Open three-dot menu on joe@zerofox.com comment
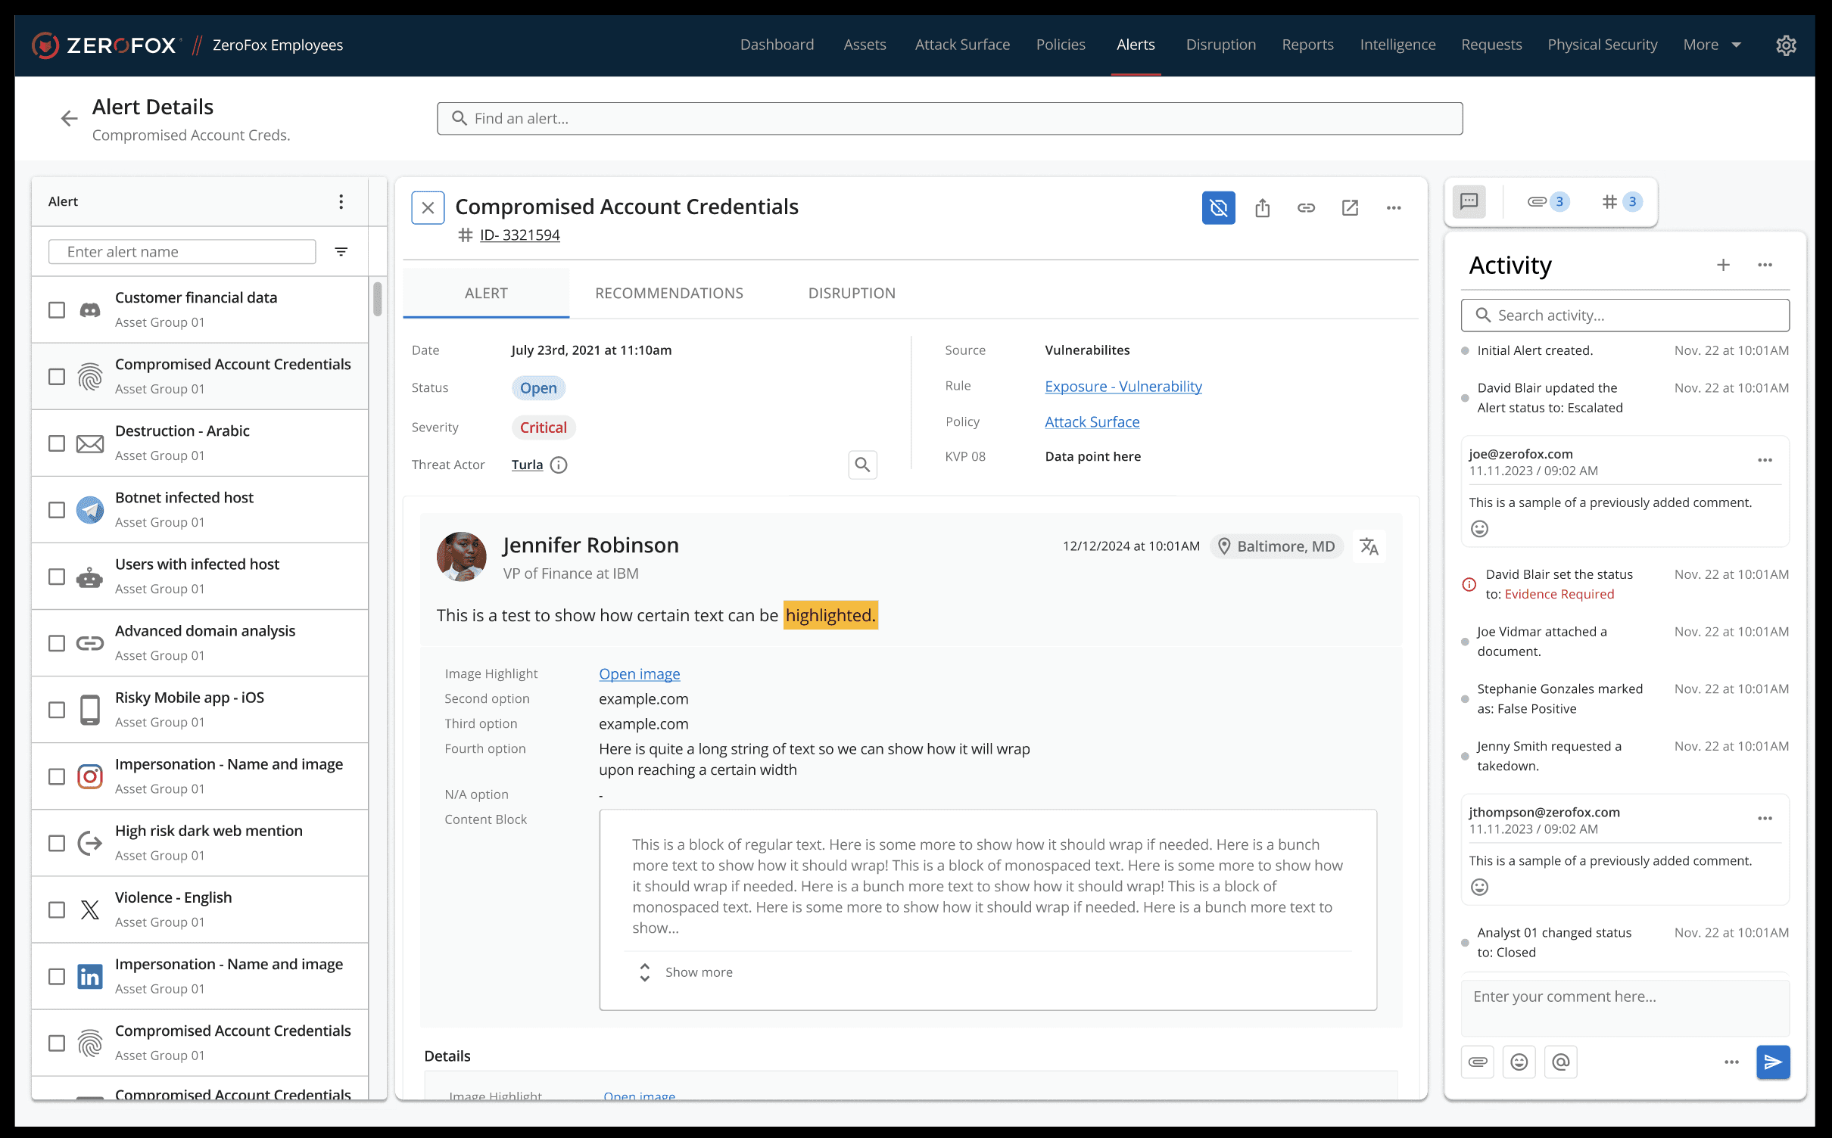The width and height of the screenshot is (1832, 1138). (x=1765, y=460)
